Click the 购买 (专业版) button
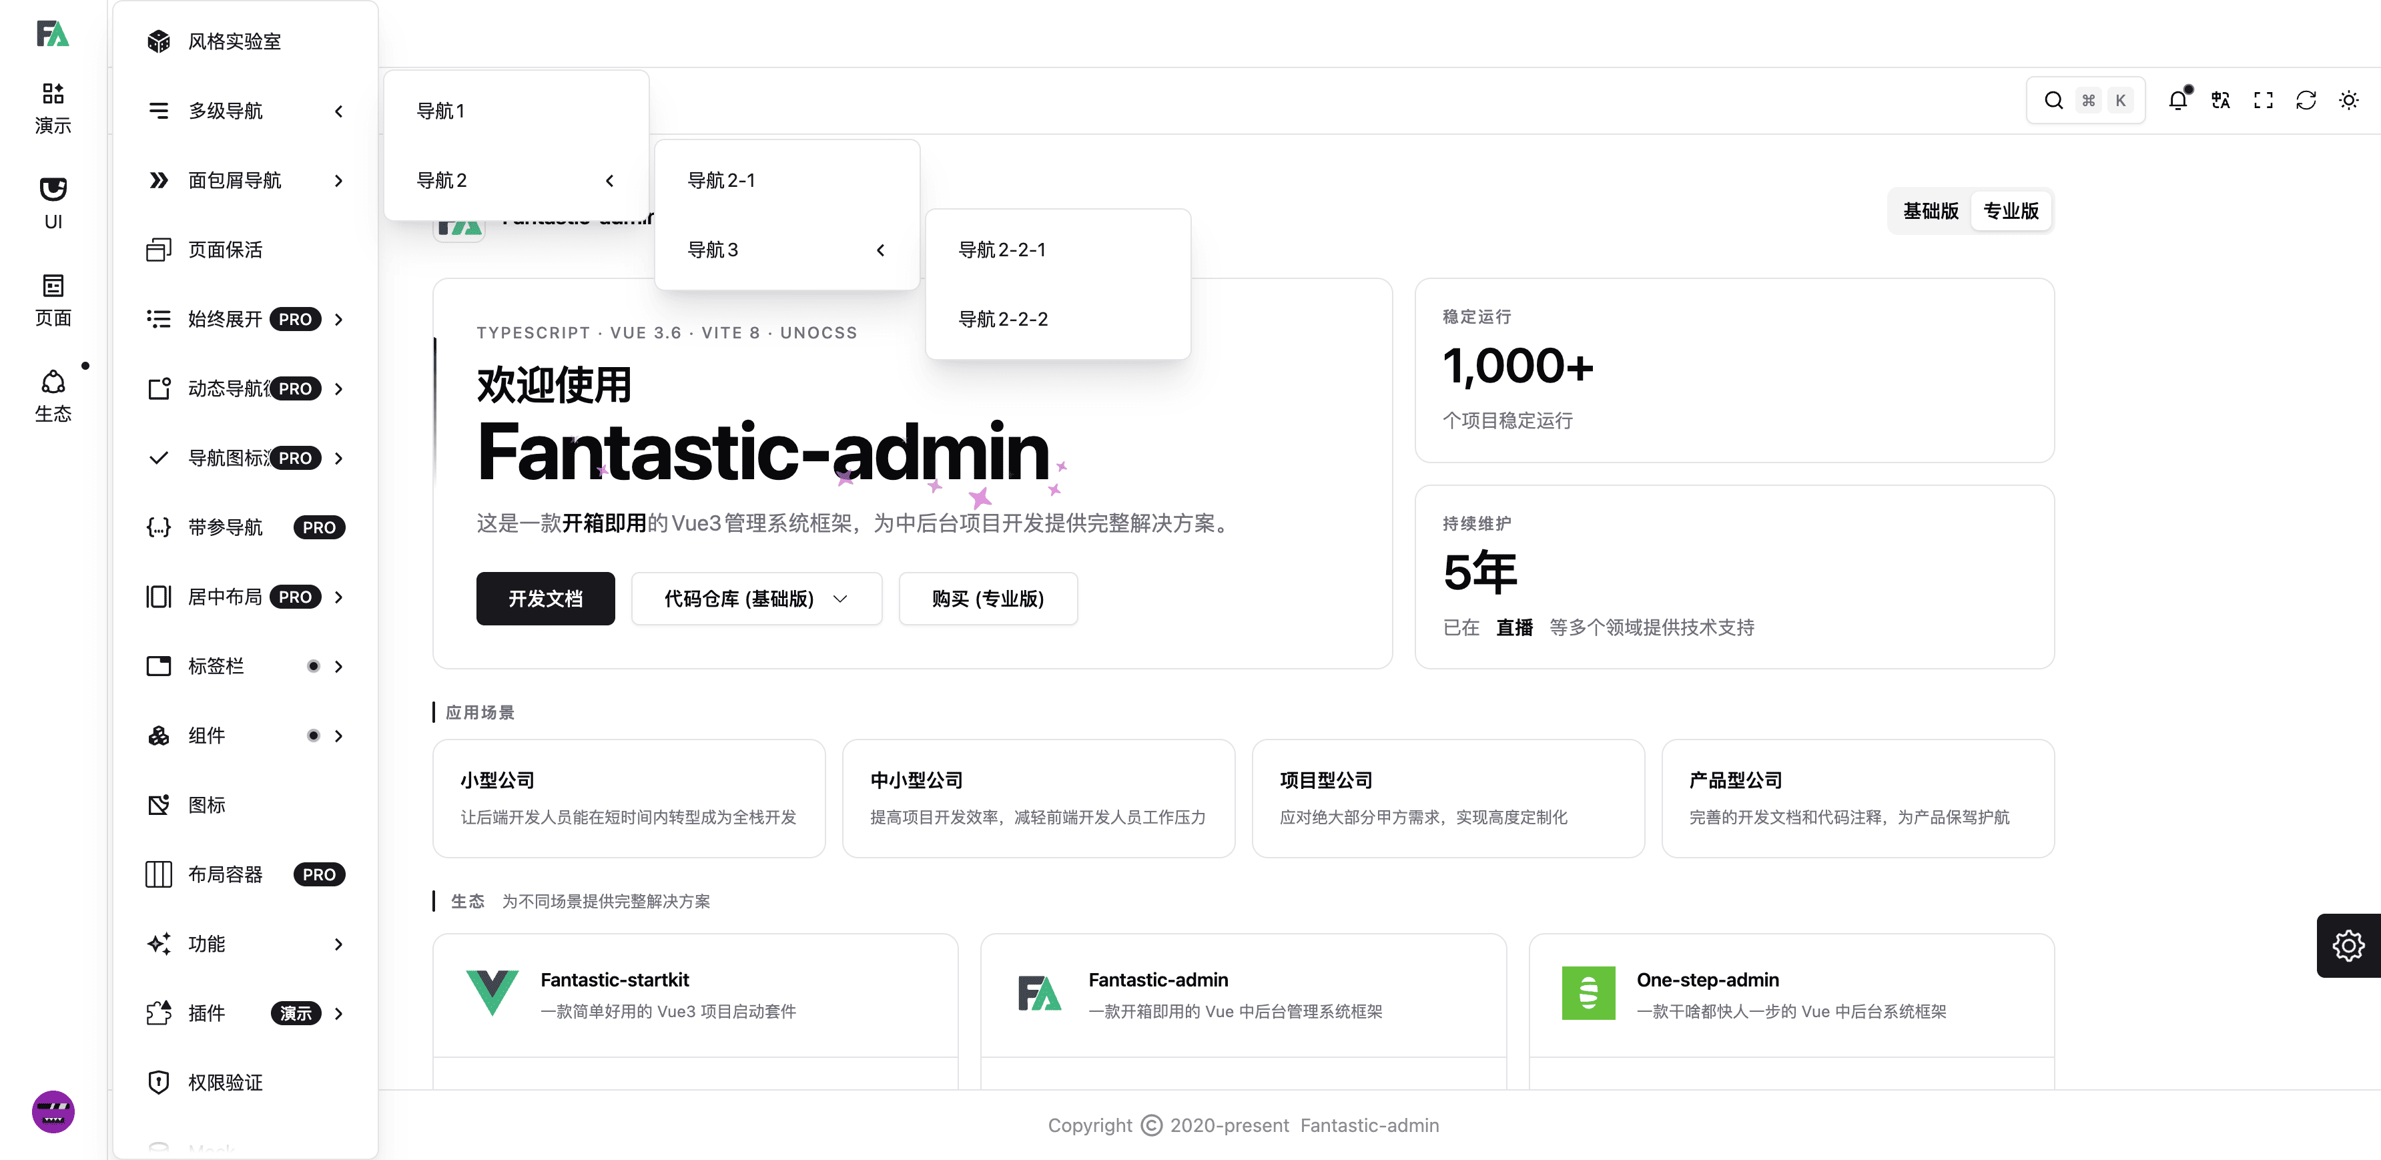 pos(987,599)
